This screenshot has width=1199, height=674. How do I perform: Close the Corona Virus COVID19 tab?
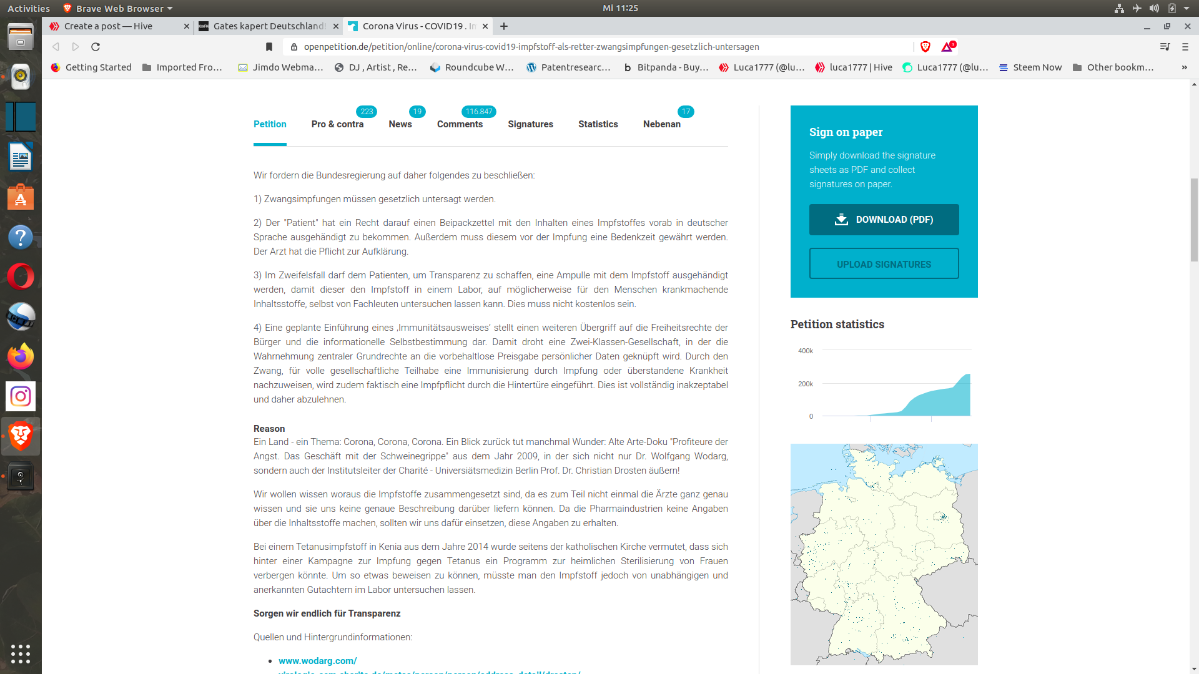click(x=486, y=26)
